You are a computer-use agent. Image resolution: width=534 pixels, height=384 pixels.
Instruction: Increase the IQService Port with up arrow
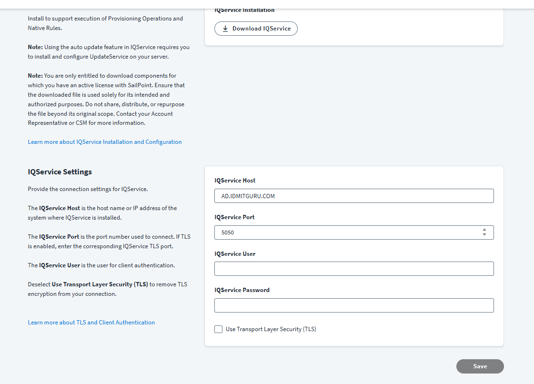click(x=484, y=230)
